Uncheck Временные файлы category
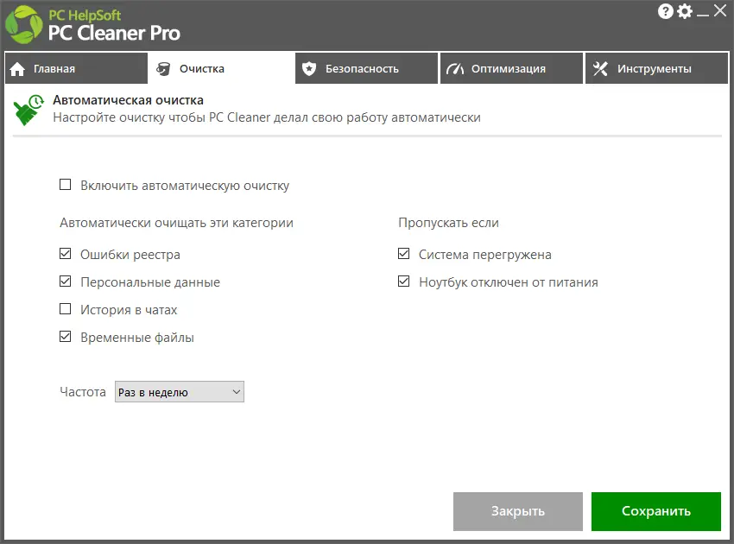The image size is (734, 544). click(66, 337)
